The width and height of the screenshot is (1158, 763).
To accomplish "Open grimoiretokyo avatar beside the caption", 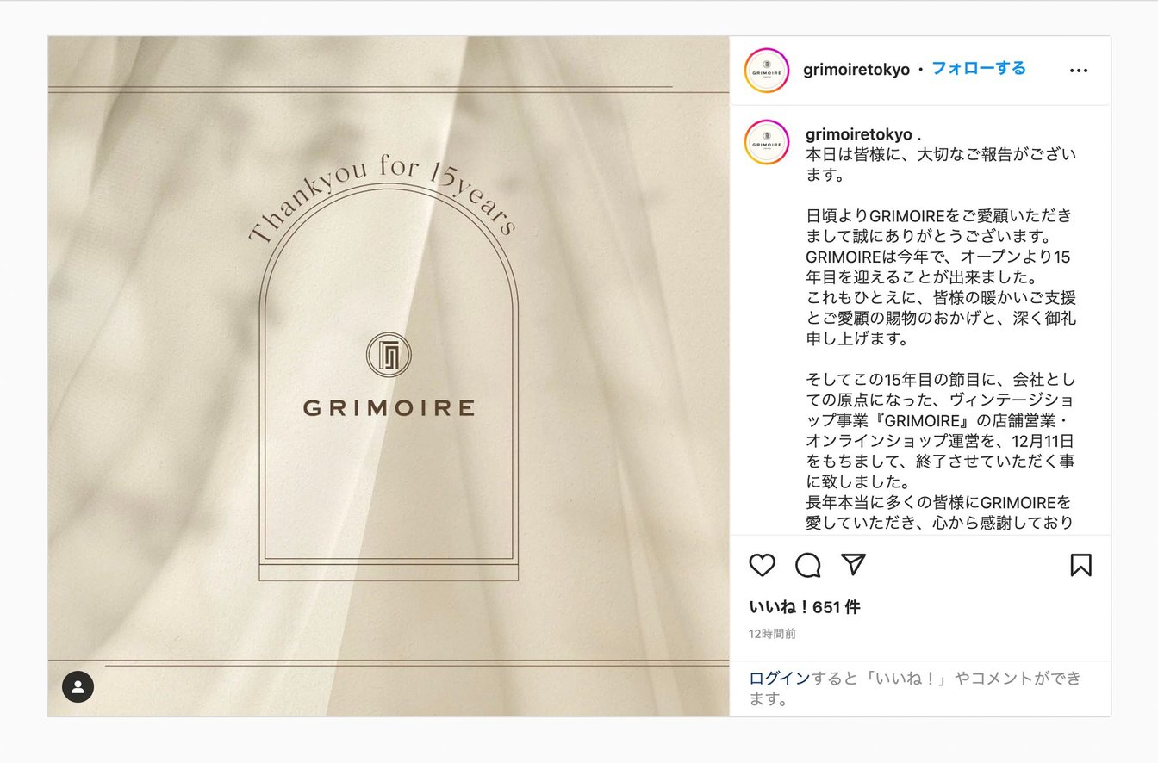I will click(x=767, y=142).
